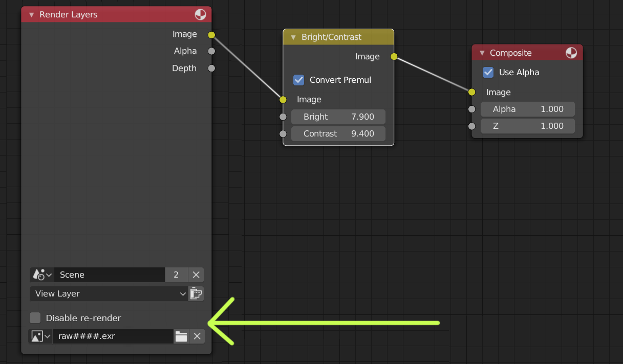Click the Render Layers Image output socket
This screenshot has height=364, width=623.
click(211, 35)
